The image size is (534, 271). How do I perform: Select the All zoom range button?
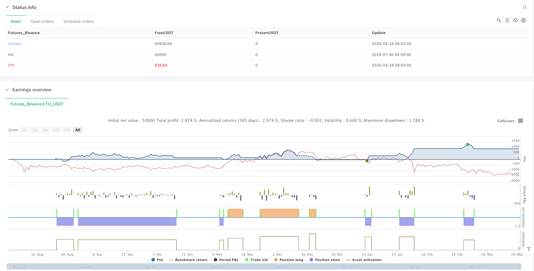tap(78, 130)
